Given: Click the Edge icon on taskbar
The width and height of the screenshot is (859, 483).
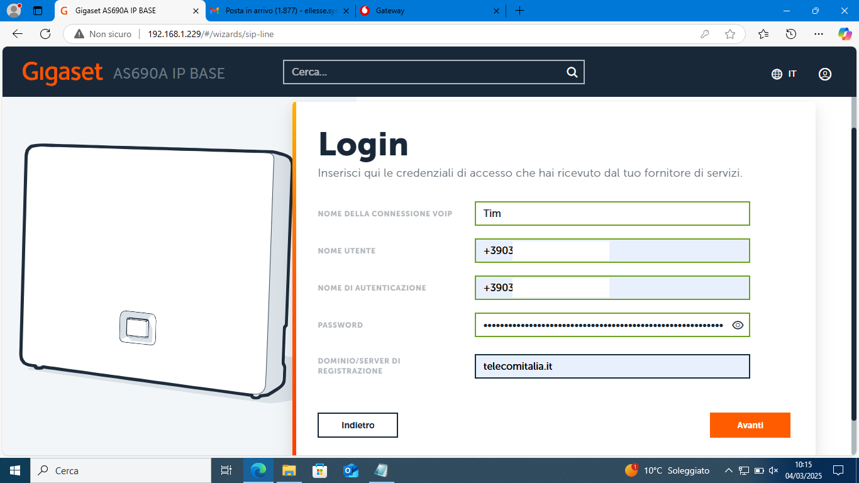Looking at the screenshot, I should click(x=258, y=470).
